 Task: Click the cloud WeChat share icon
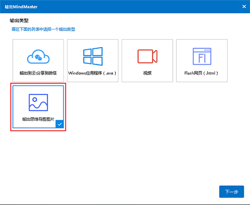pyautogui.click(x=38, y=56)
